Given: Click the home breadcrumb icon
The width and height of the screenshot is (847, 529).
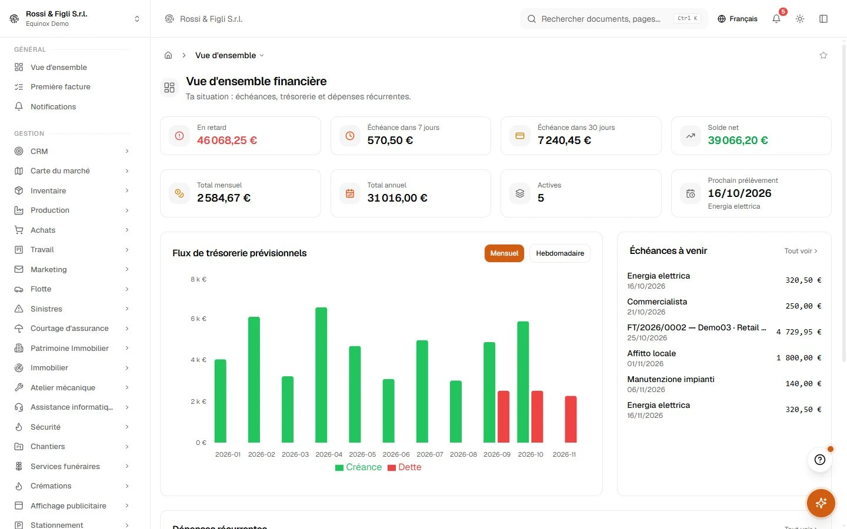Looking at the screenshot, I should [x=168, y=55].
